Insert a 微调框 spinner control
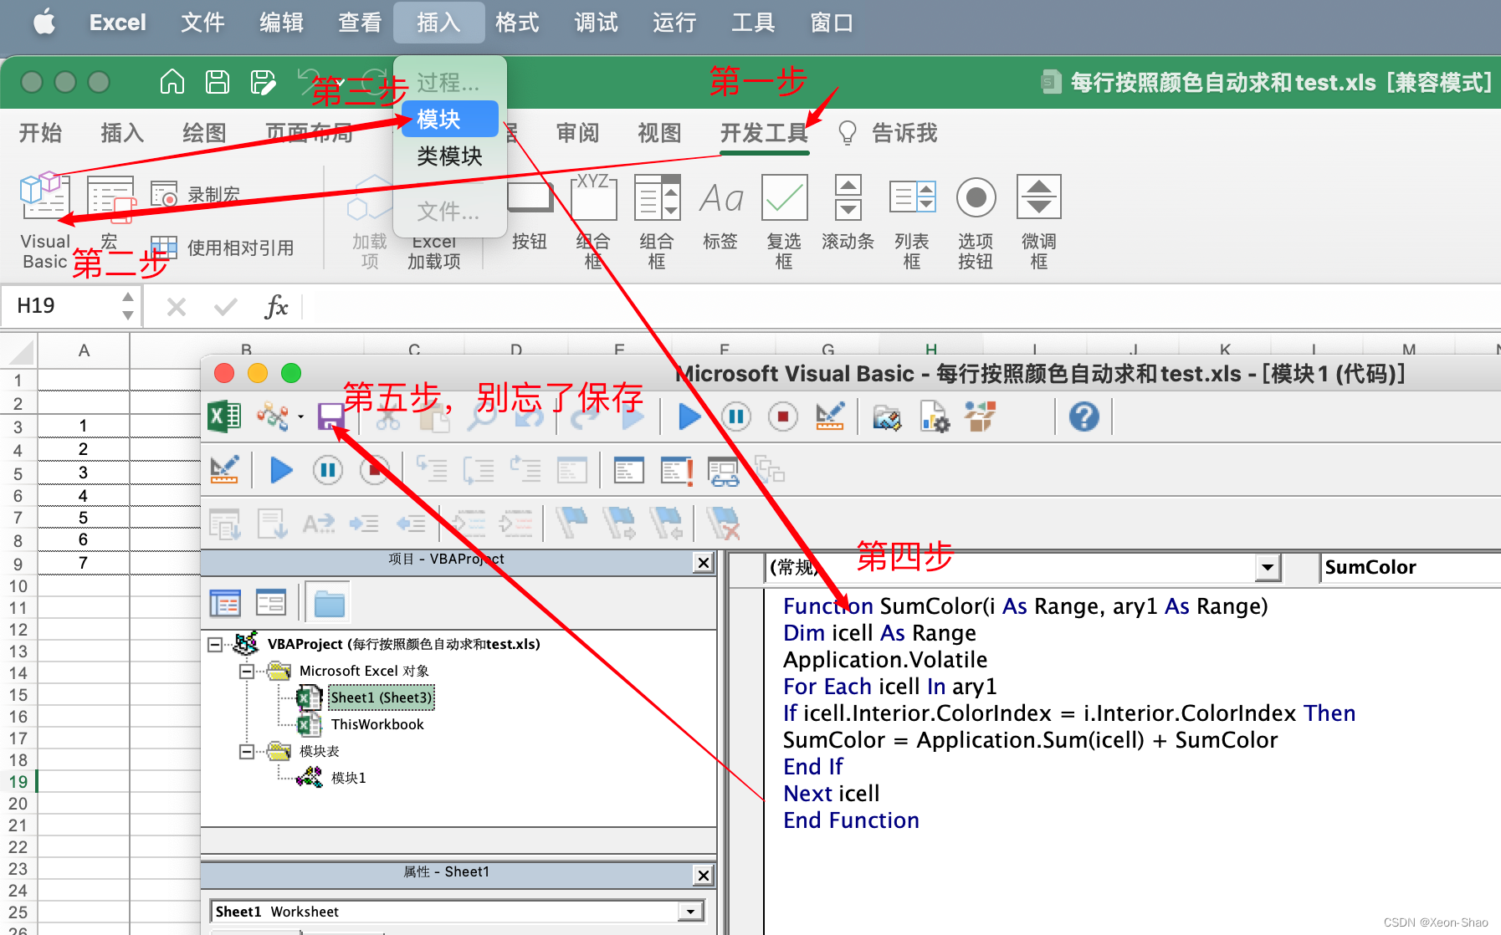Image resolution: width=1501 pixels, height=935 pixels. [x=1039, y=222]
